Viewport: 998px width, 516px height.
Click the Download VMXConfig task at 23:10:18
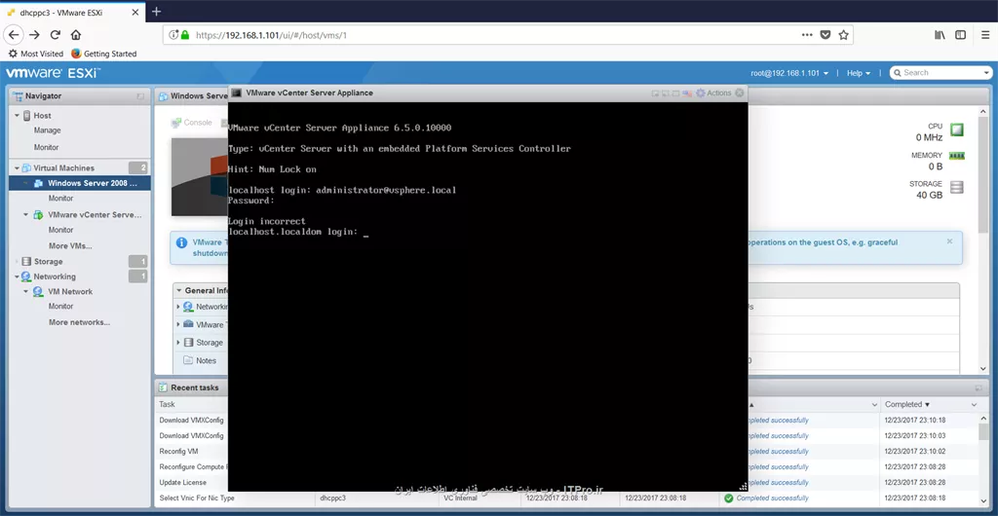coord(191,420)
